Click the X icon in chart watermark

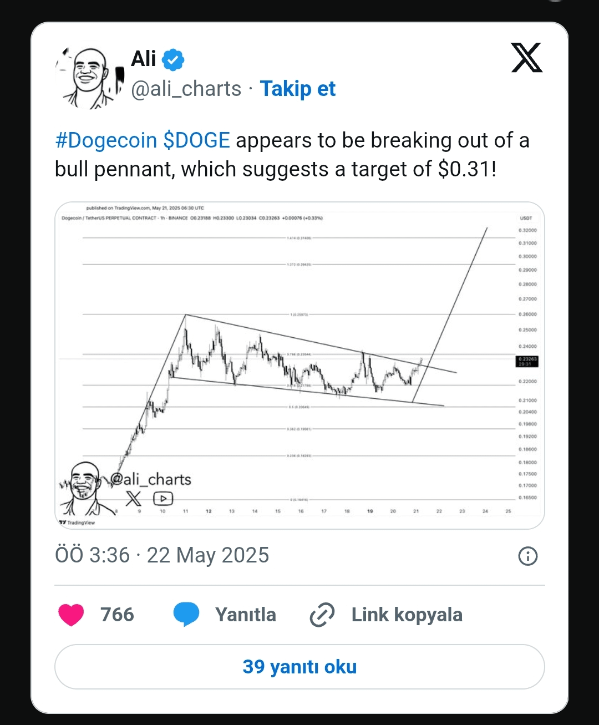click(134, 498)
